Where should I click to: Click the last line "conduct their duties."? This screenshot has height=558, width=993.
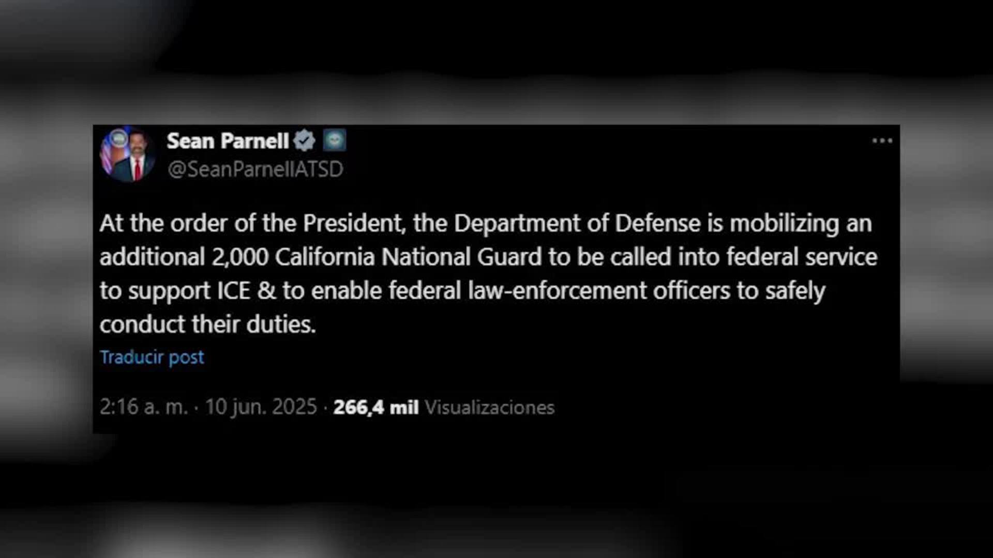click(x=207, y=324)
